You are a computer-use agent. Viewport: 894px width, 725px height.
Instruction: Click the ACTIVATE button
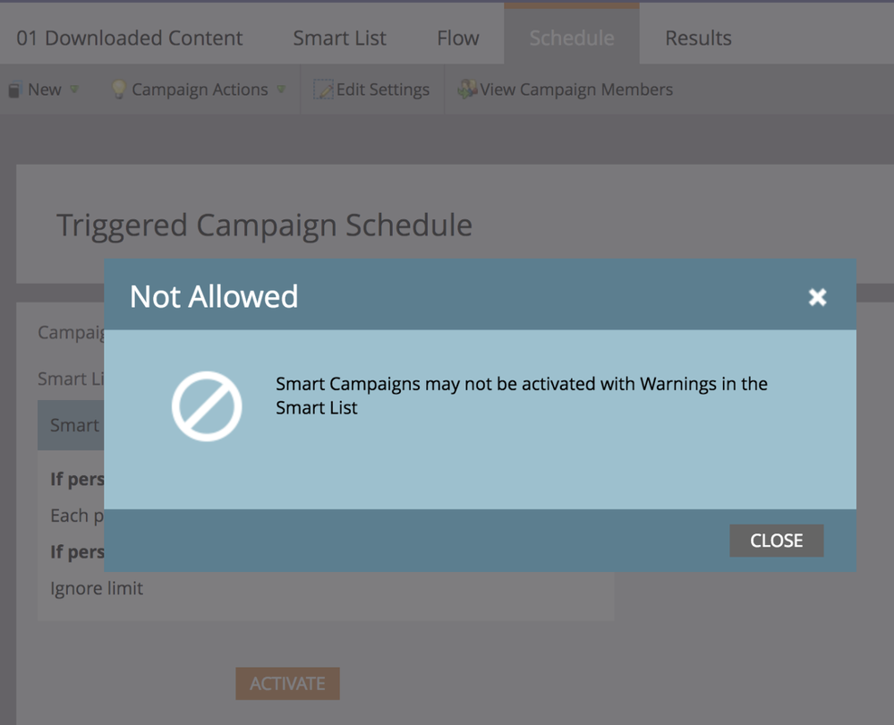(x=287, y=683)
